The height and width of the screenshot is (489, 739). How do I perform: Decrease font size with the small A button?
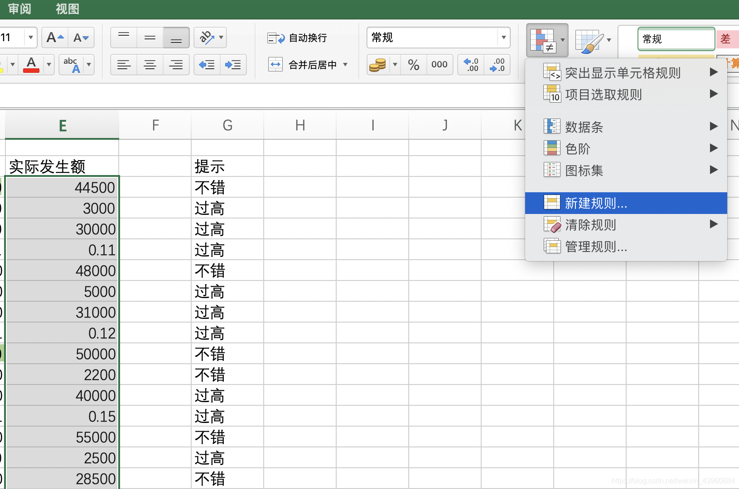(81, 38)
